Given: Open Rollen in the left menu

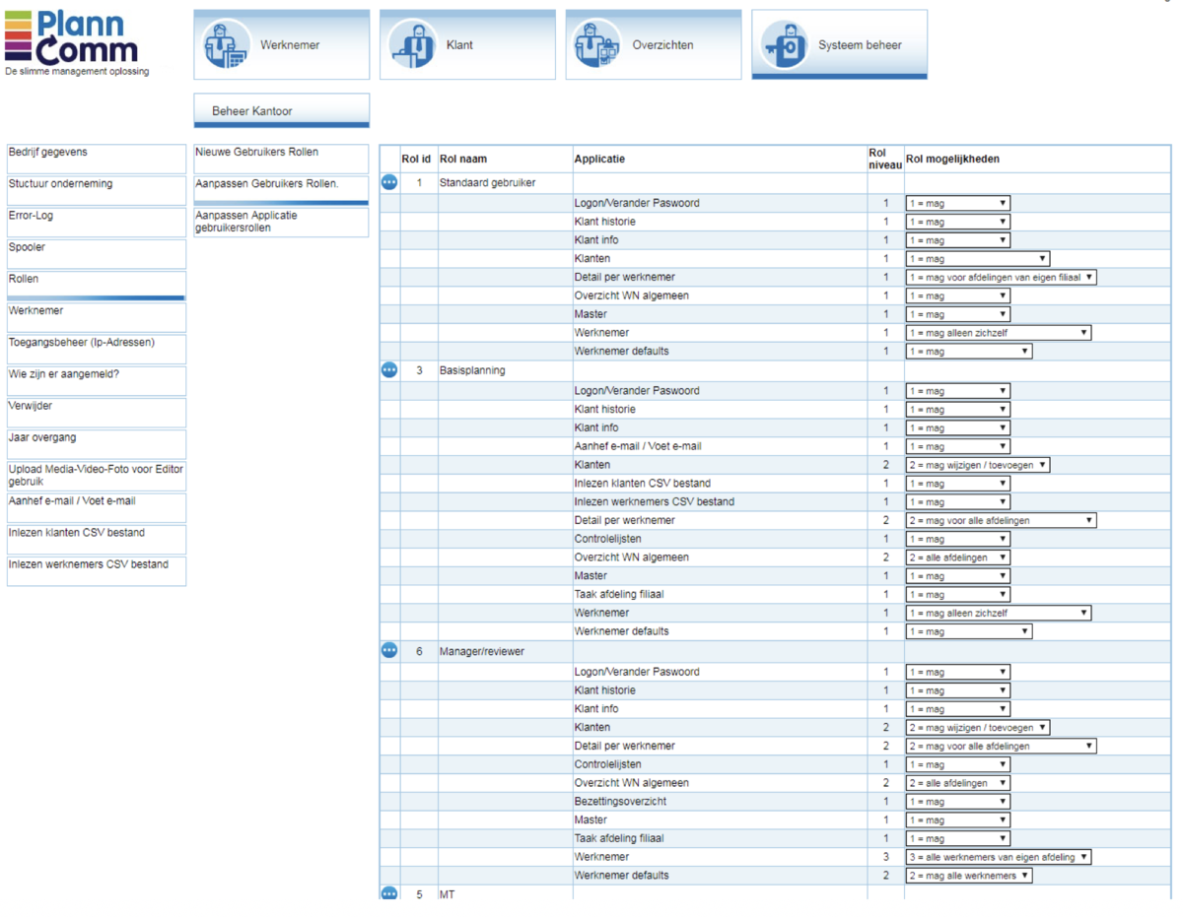Looking at the screenshot, I should click(x=96, y=280).
